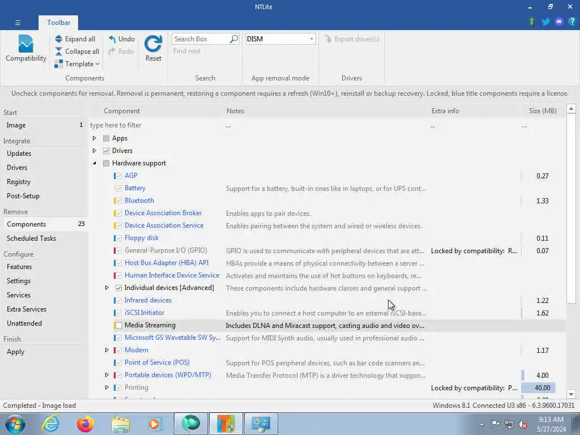Click the 'type here to filter' field
Viewport: 580px width, 435px height.
click(x=155, y=125)
